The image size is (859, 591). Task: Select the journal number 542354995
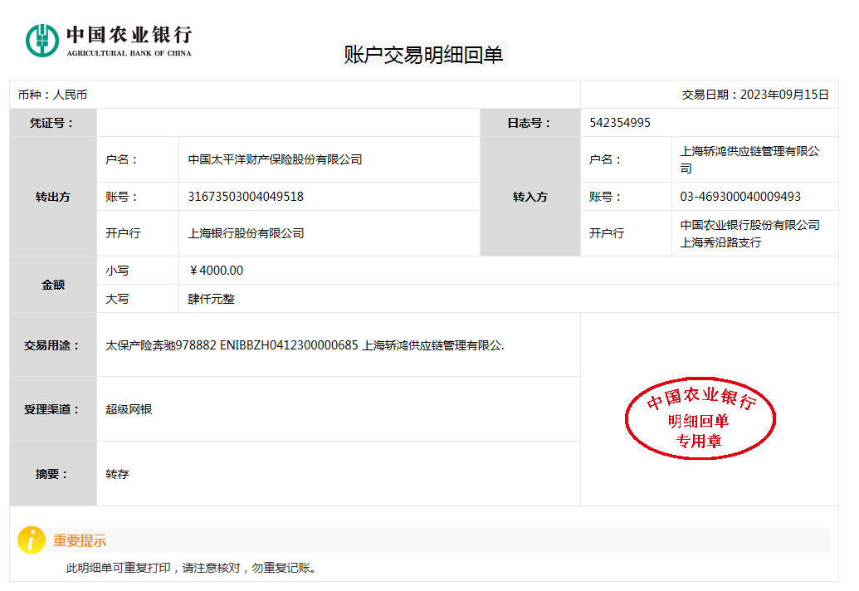click(x=619, y=123)
